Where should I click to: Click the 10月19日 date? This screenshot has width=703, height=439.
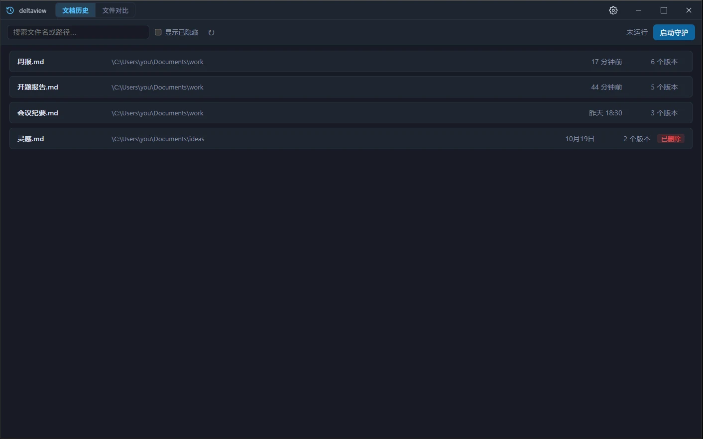580,139
